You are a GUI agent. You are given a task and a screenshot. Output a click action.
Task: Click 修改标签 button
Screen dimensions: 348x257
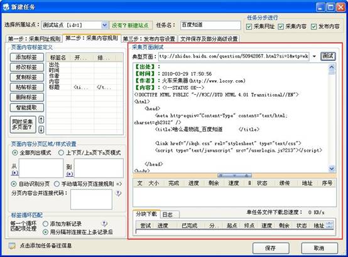click(26, 67)
